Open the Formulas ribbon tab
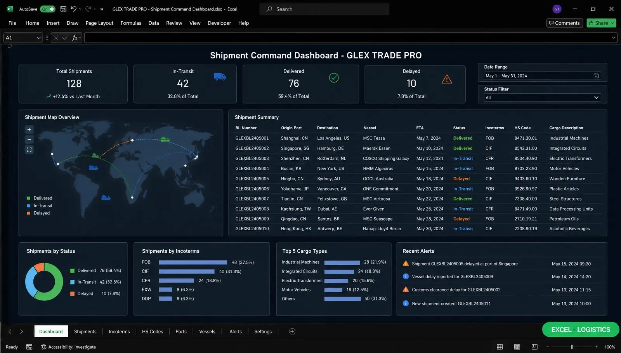This screenshot has height=353, width=621. tap(131, 23)
